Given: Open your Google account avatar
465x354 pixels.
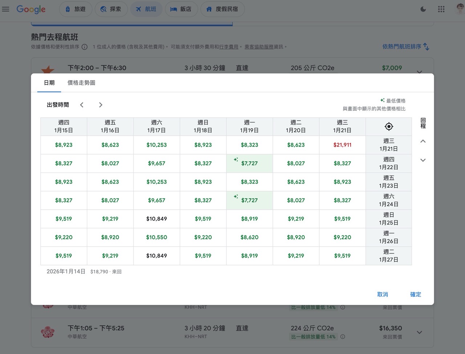Looking at the screenshot, I should [x=458, y=9].
